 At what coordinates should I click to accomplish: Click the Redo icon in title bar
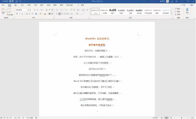25,1
